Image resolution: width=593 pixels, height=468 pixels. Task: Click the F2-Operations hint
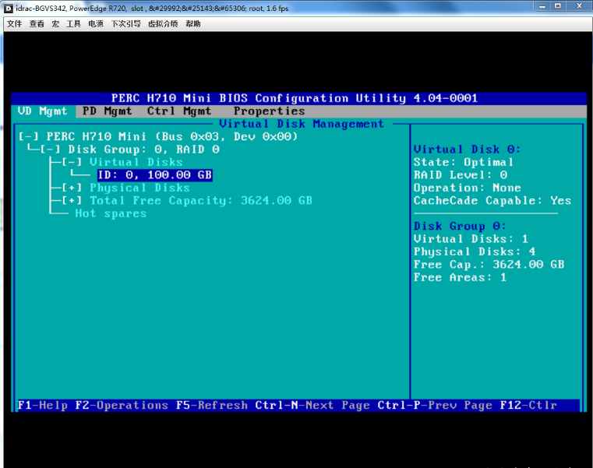122,405
